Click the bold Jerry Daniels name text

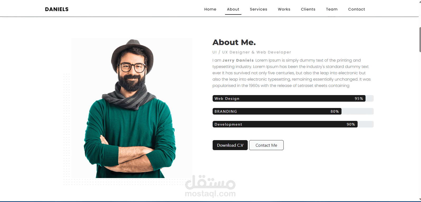tap(238, 60)
